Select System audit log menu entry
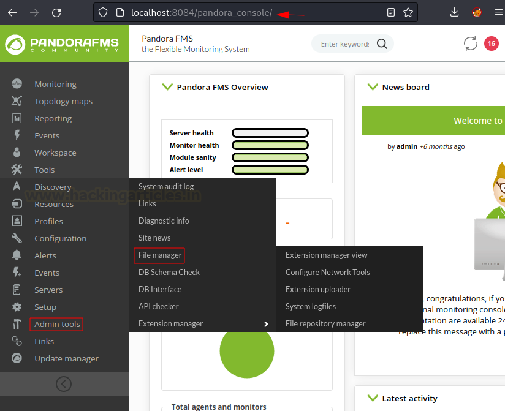The image size is (505, 411). click(x=166, y=187)
